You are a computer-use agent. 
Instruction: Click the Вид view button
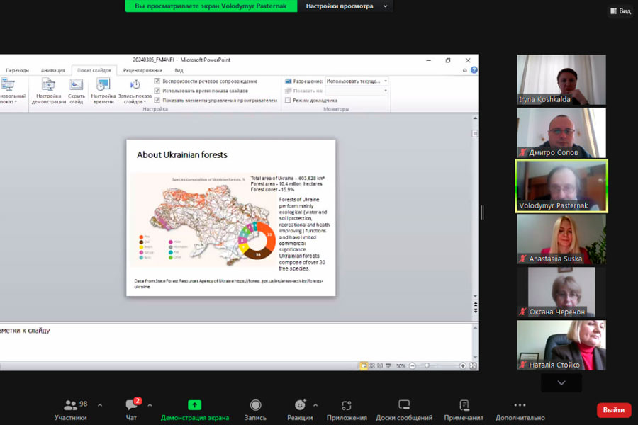tap(620, 11)
